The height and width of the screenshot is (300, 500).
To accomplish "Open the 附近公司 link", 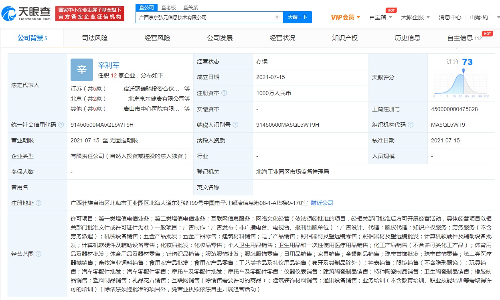I will point(322,203).
